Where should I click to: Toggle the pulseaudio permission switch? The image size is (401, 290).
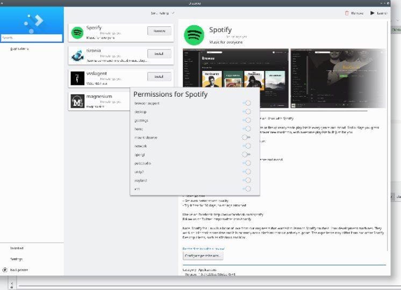[247, 163]
